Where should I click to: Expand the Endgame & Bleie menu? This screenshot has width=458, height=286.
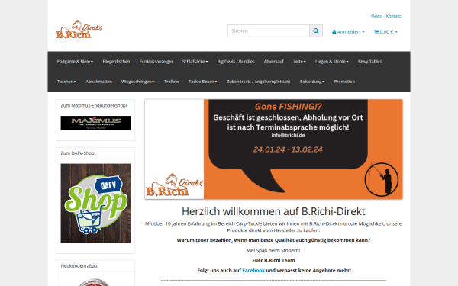point(75,62)
